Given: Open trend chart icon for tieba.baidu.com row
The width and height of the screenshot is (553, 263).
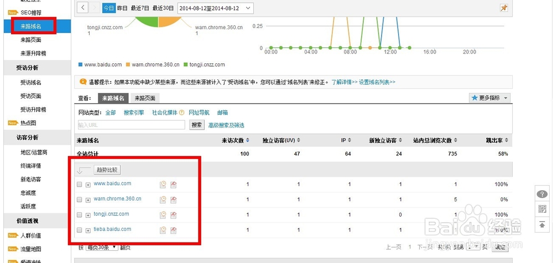Looking at the screenshot, I should pos(173,230).
